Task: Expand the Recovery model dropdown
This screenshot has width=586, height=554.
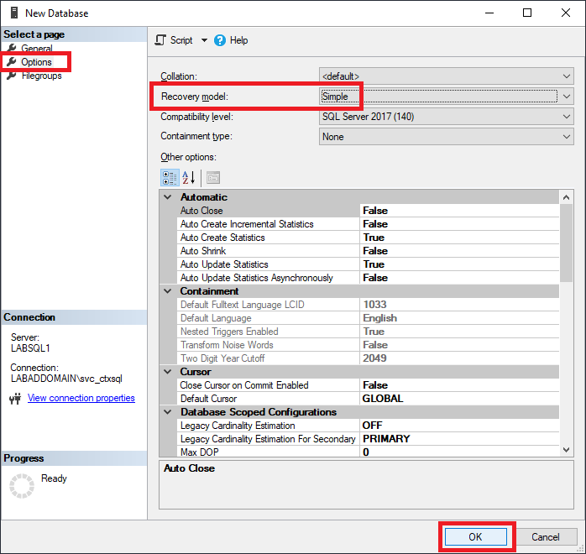Action: [566, 97]
